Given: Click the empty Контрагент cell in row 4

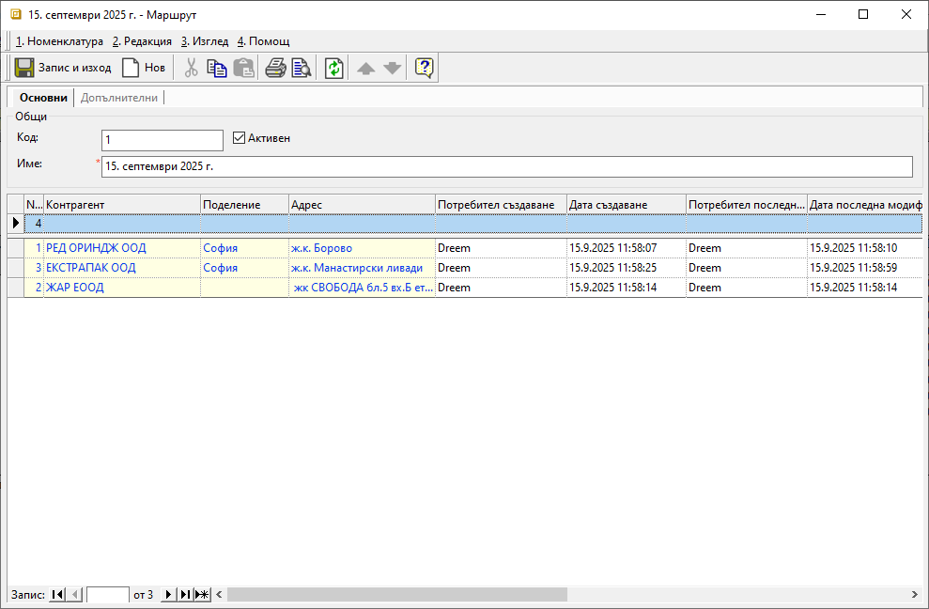Looking at the screenshot, I should point(122,224).
